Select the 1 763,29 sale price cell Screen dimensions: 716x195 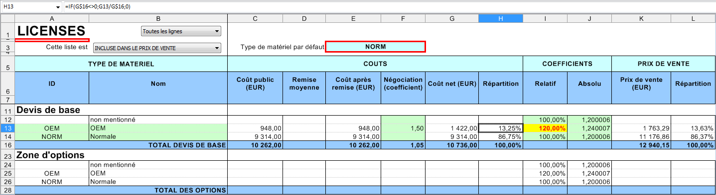641,128
